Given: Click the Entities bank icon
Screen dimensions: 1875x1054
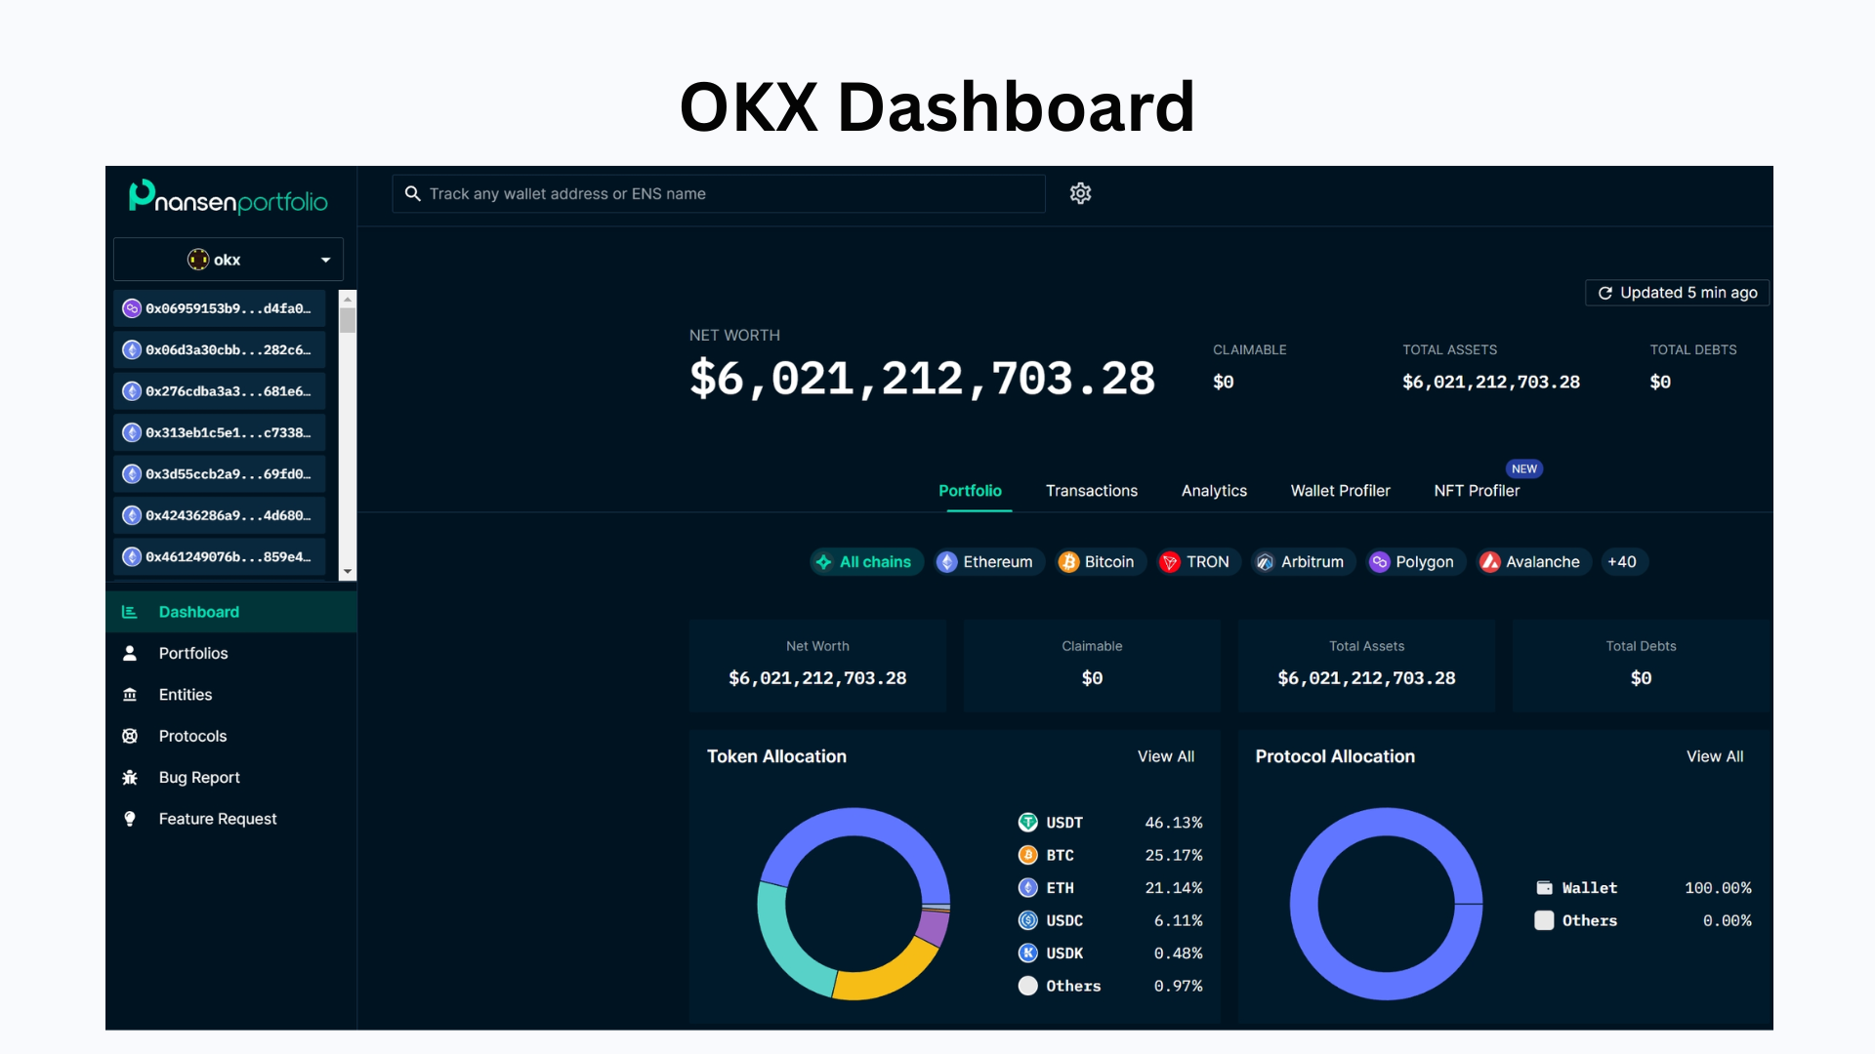Looking at the screenshot, I should point(129,695).
